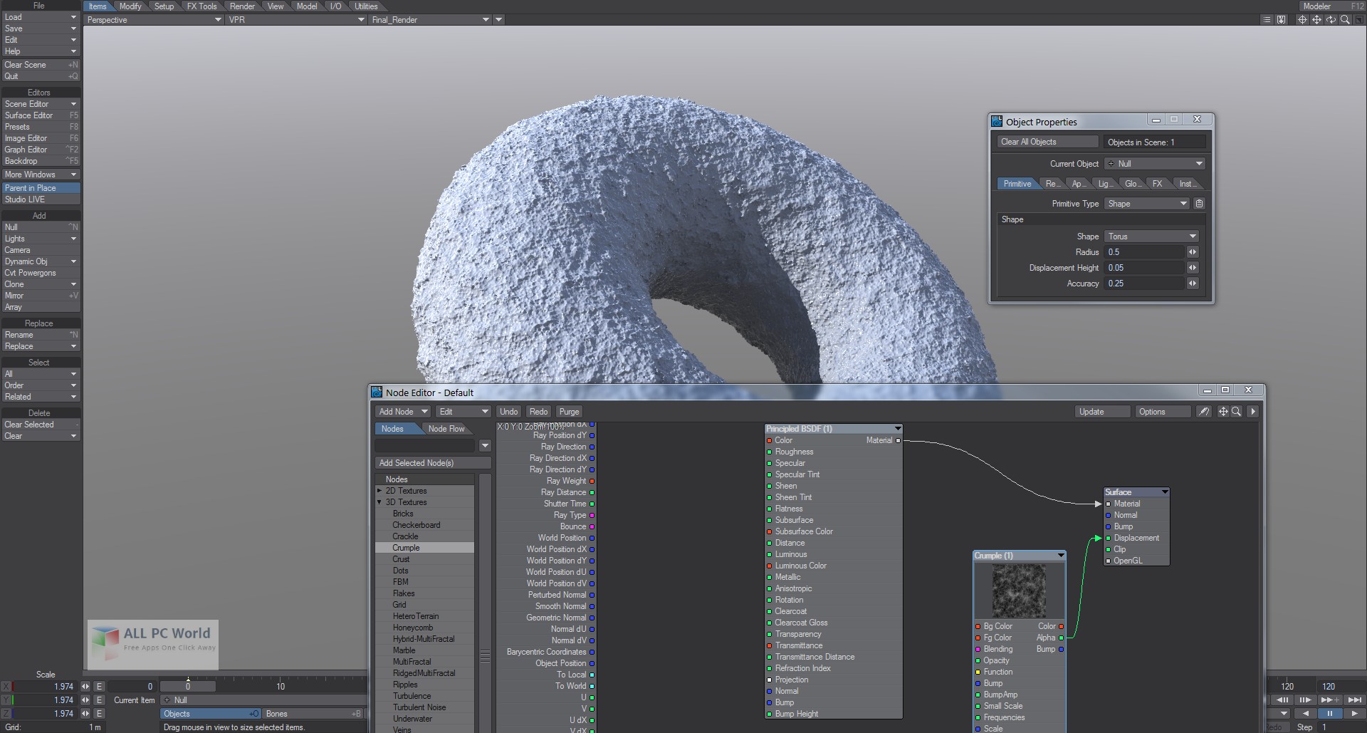Click the Y scale envelope E button
1367x733 pixels.
coord(100,700)
